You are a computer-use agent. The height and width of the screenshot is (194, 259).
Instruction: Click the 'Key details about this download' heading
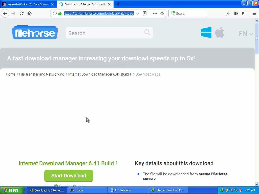click(x=174, y=163)
